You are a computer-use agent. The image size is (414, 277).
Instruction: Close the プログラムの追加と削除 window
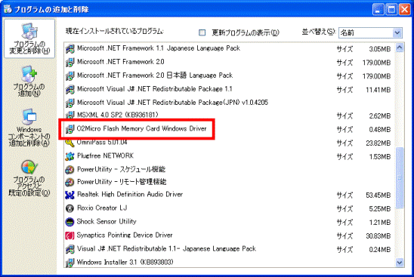pos(404,10)
